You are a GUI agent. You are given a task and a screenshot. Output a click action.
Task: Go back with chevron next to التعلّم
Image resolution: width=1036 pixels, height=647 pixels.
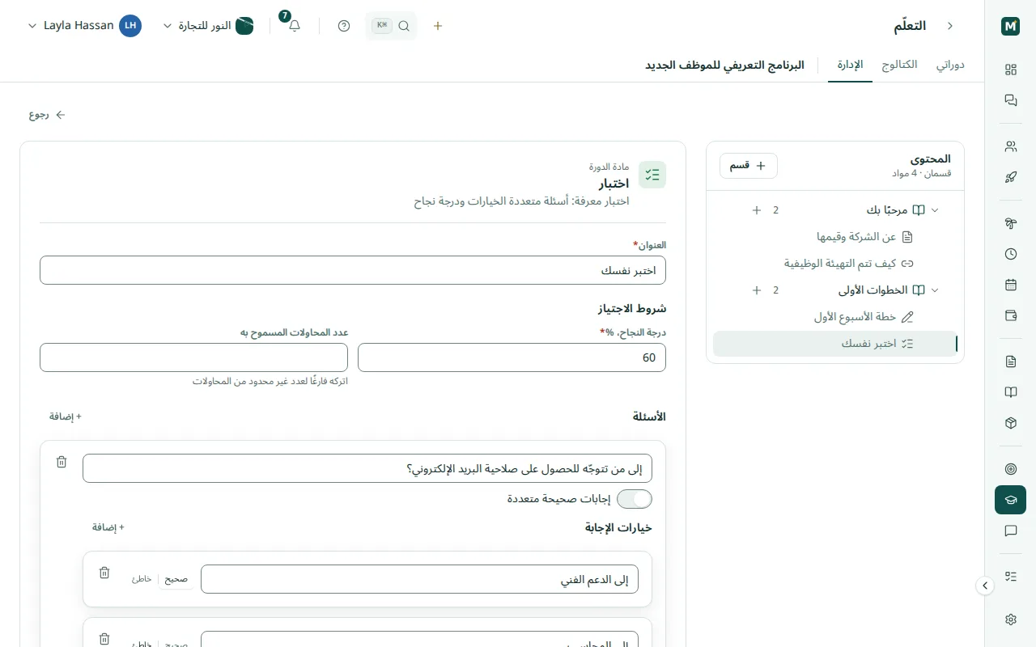tap(950, 26)
